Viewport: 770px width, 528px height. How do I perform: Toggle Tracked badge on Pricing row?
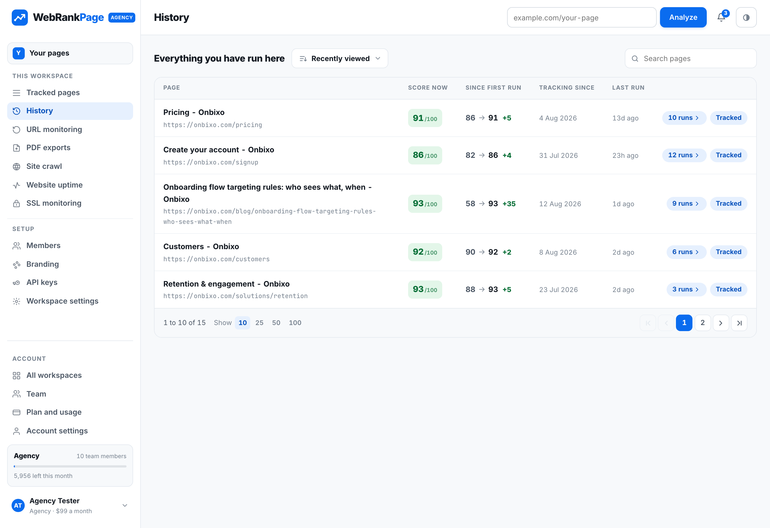[728, 118]
